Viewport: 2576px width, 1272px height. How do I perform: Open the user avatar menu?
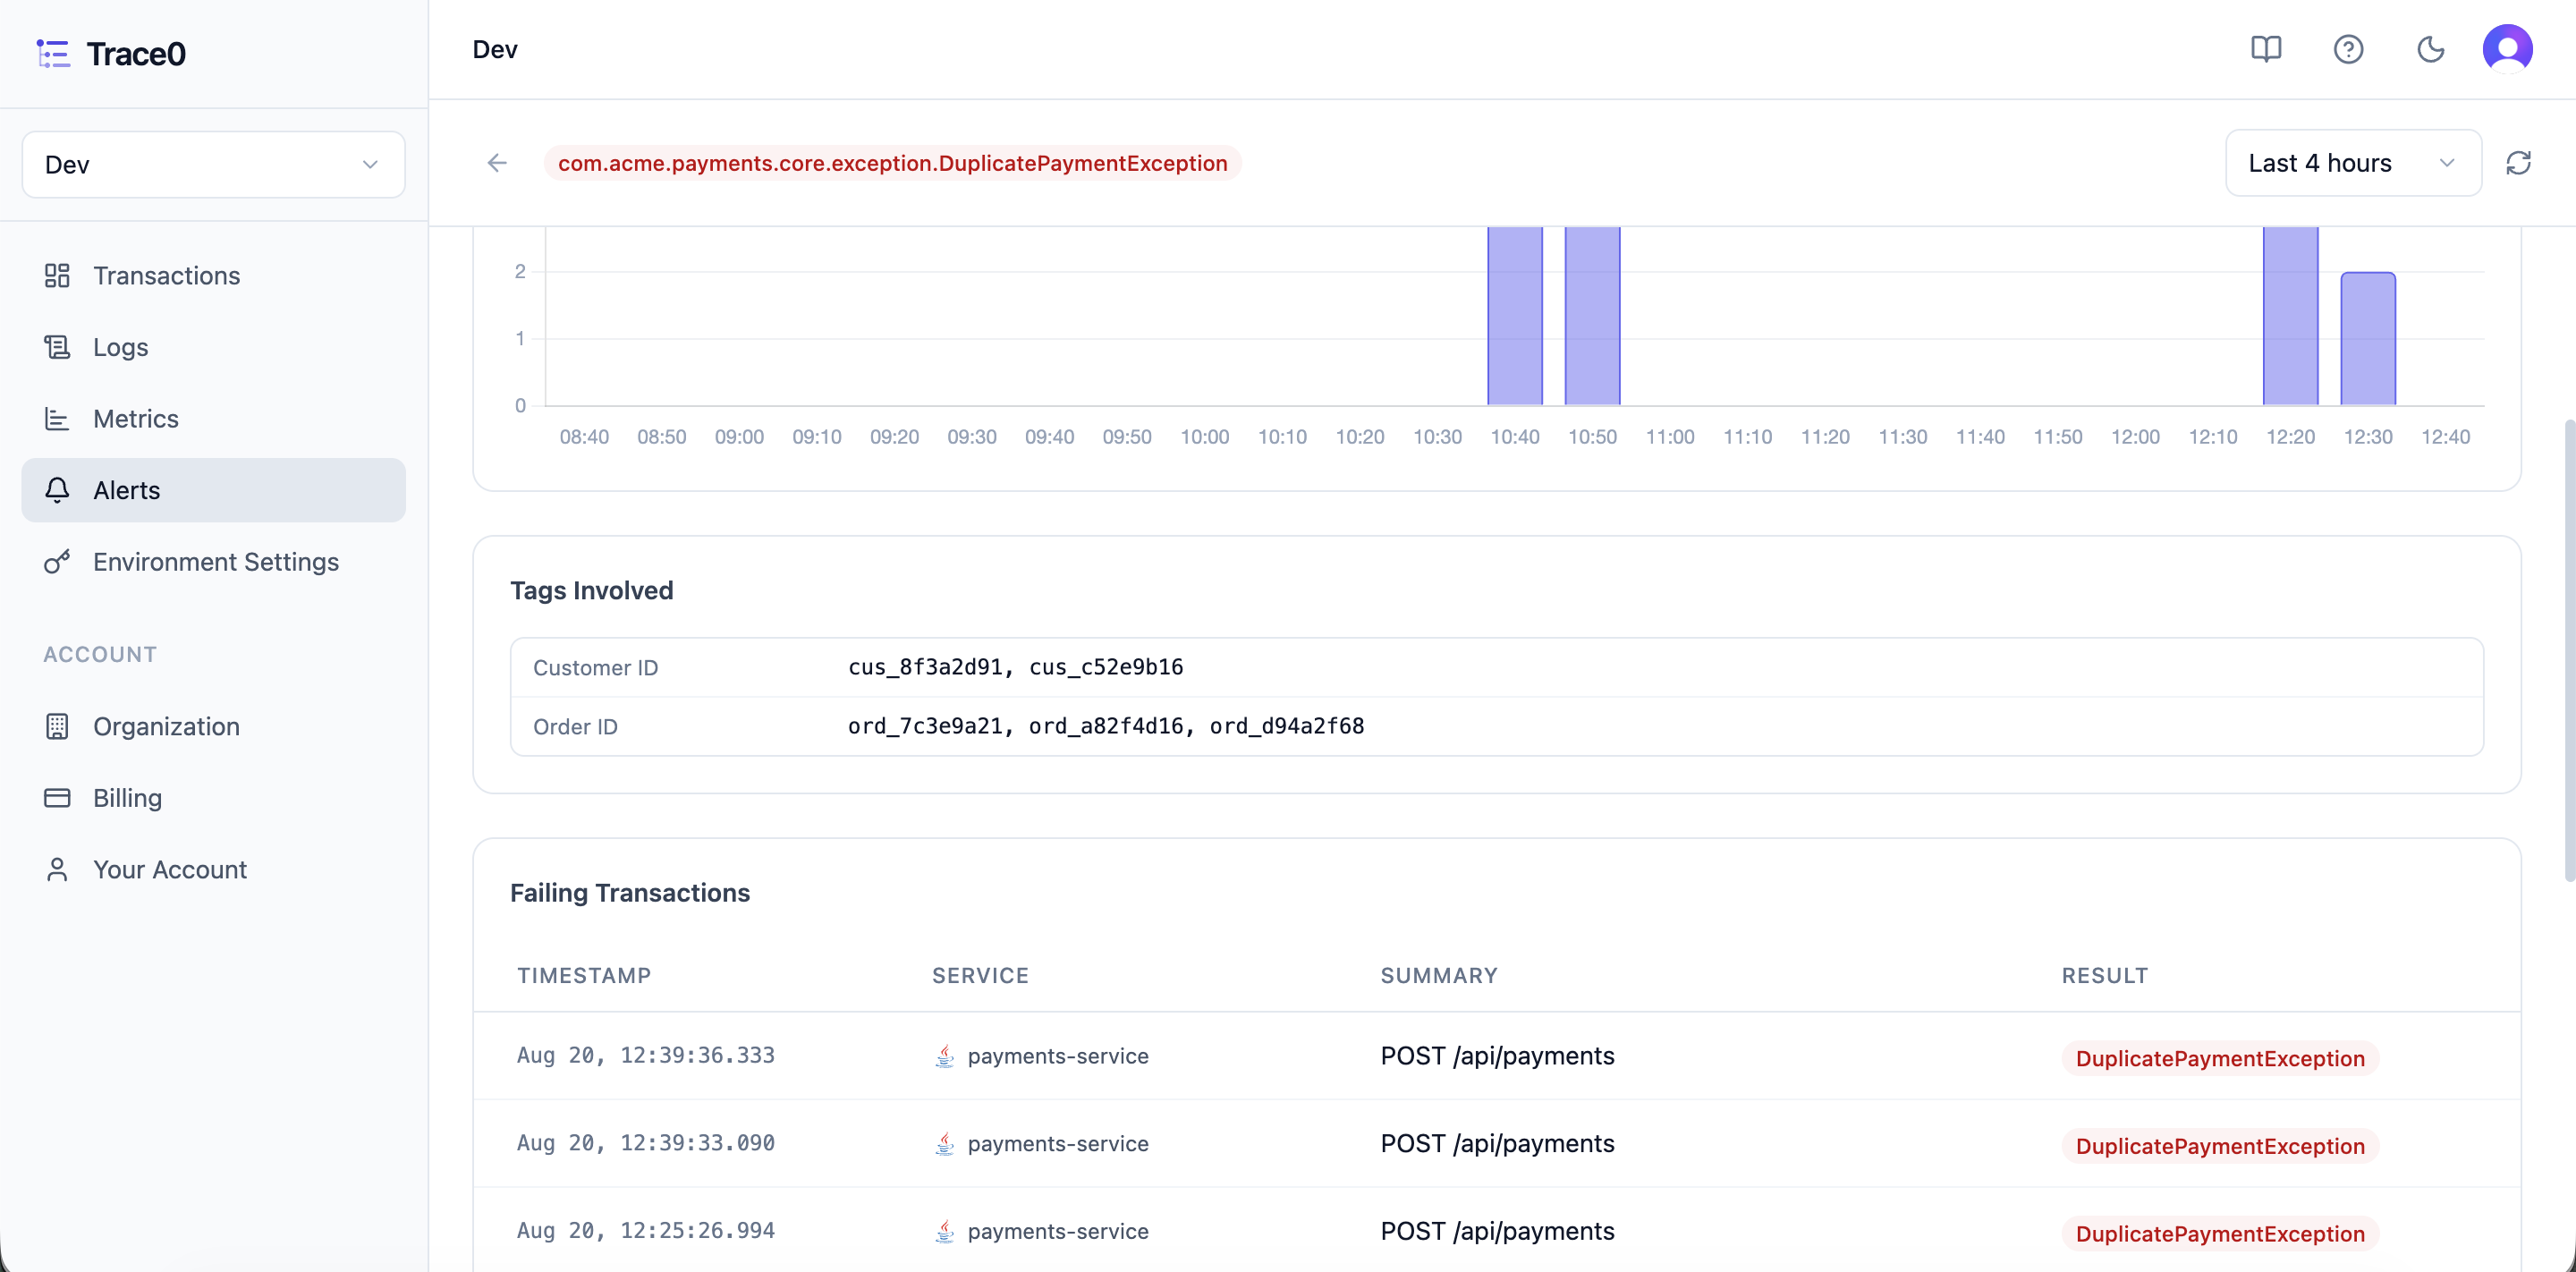[2507, 49]
